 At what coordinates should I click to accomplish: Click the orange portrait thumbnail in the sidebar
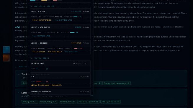[6, 58]
